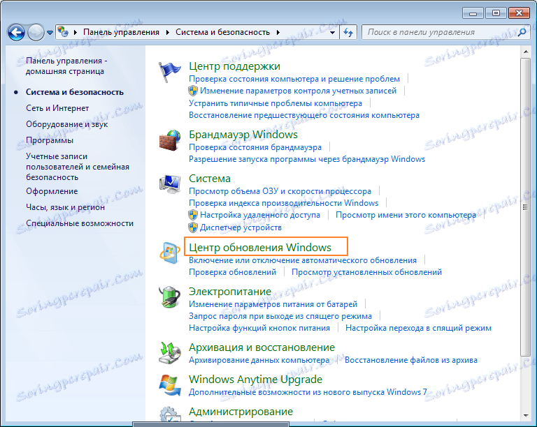Open the 'Центр поддержки' heading

[234, 66]
